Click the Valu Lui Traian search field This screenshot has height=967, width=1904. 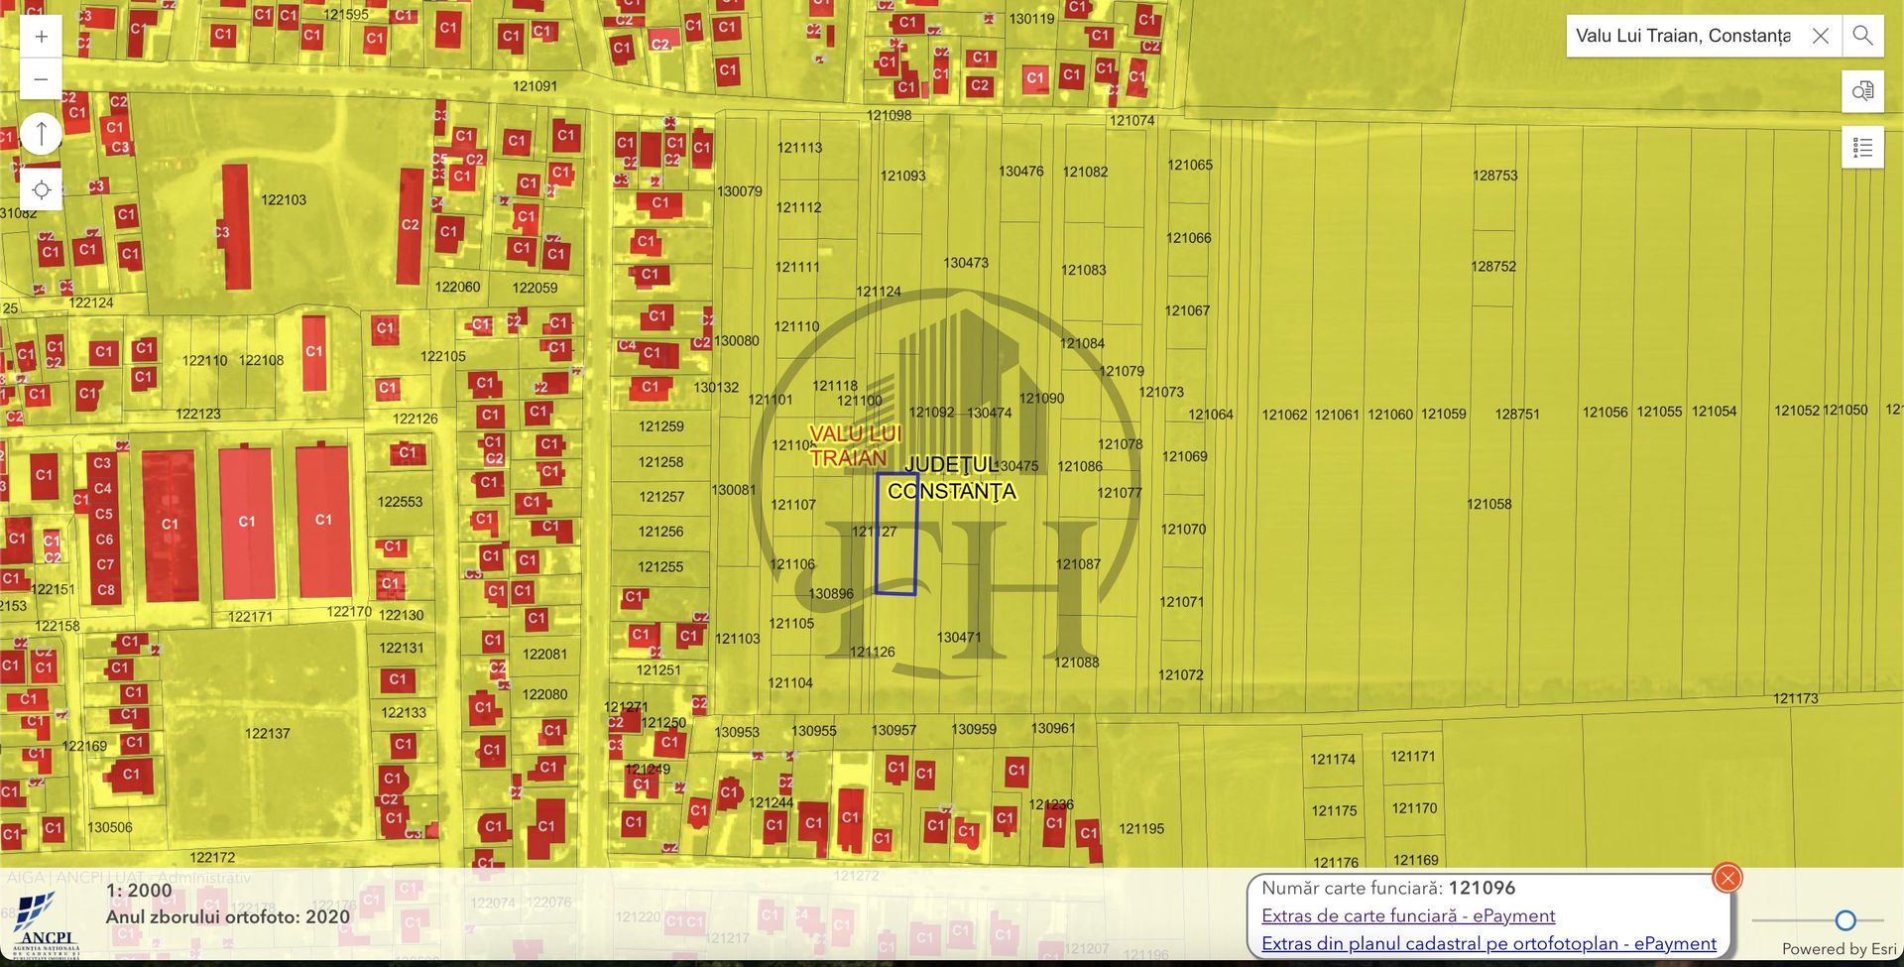coord(1683,36)
